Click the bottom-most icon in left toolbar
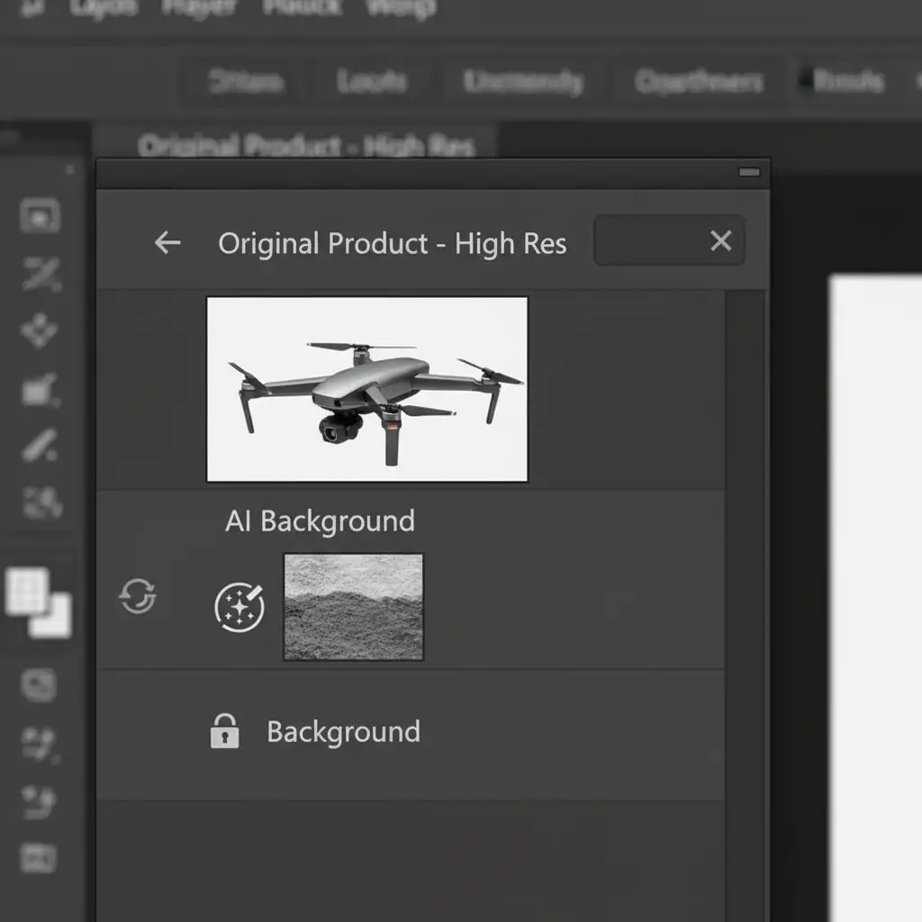The image size is (922, 922). (x=39, y=857)
